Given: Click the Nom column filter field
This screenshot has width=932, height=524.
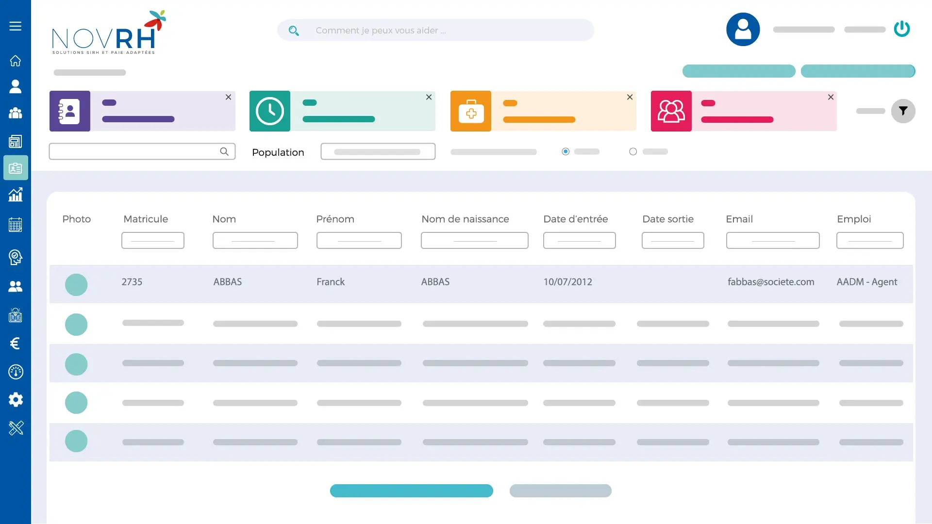Looking at the screenshot, I should pos(255,241).
